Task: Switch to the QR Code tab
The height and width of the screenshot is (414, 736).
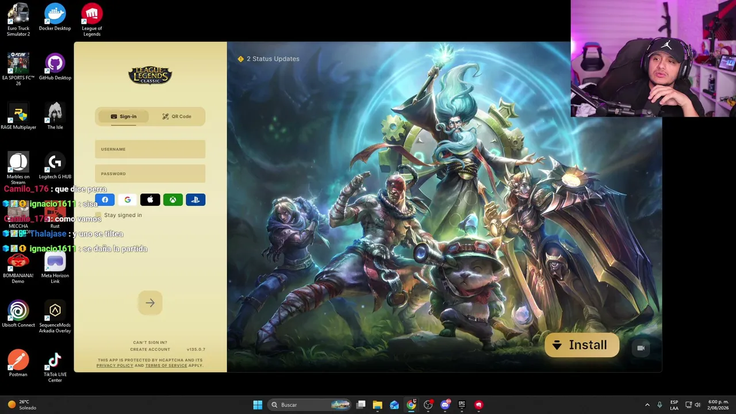Action: click(x=177, y=116)
